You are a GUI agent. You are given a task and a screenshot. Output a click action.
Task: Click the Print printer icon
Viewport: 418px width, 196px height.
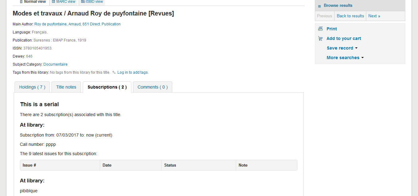pyautogui.click(x=320, y=29)
